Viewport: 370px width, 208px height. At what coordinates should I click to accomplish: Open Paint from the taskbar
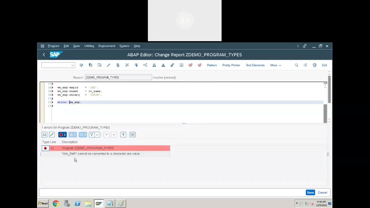coord(121,203)
